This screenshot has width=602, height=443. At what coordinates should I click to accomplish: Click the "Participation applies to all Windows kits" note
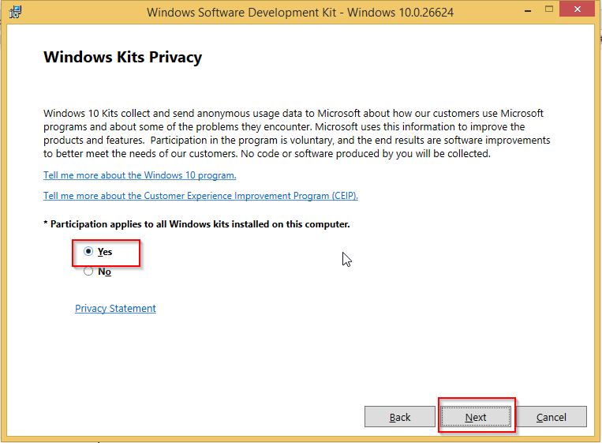coord(196,224)
